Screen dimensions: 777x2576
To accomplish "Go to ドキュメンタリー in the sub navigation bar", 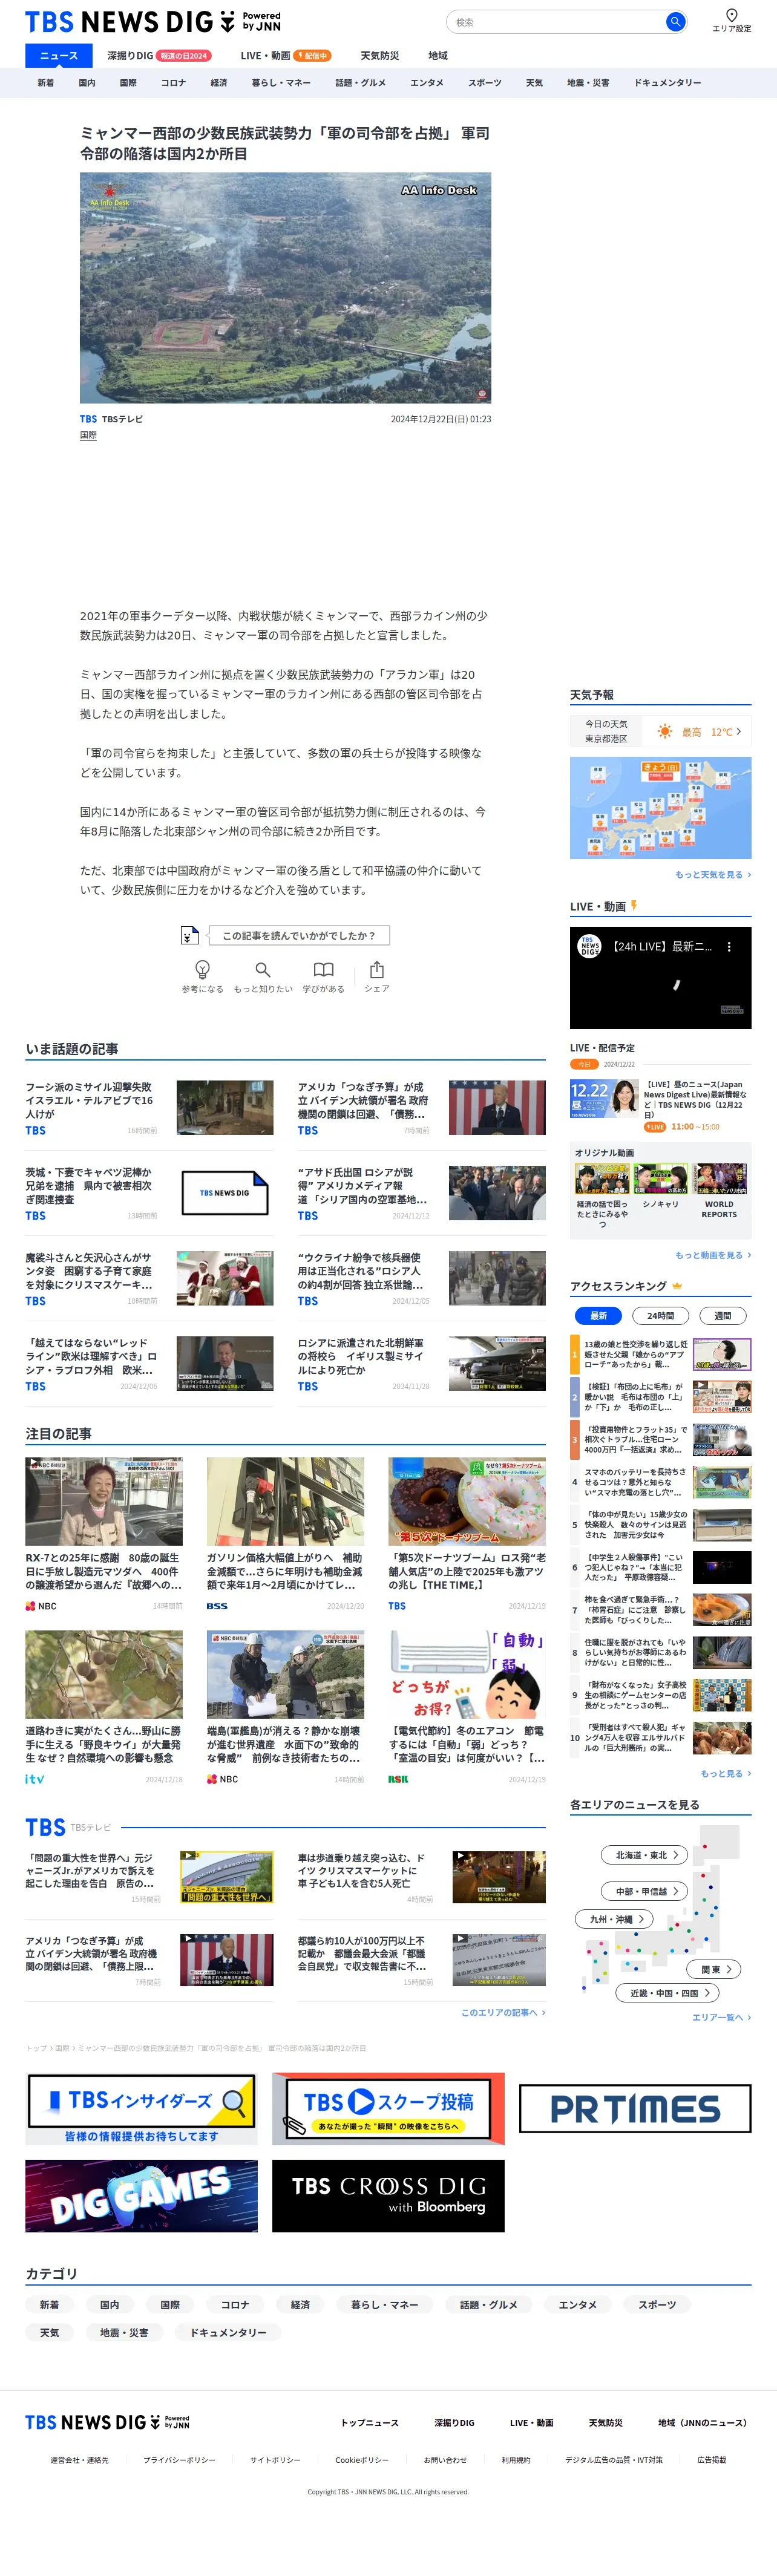I will [x=667, y=82].
